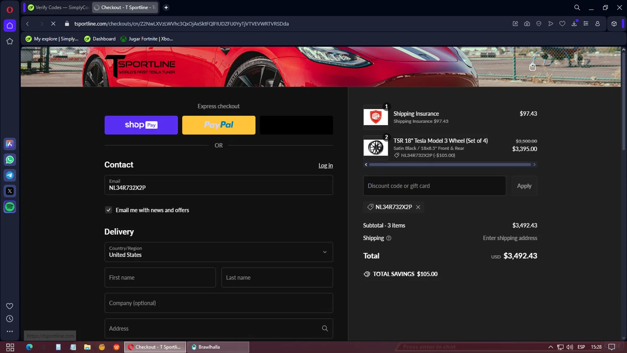Viewport: 627px width, 353px height.
Task: Open Microsoft Edge from taskbar
Action: click(29, 347)
